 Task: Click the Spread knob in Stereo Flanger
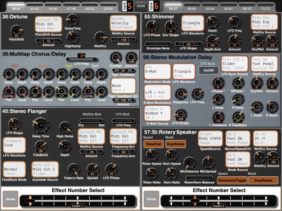tap(93, 170)
